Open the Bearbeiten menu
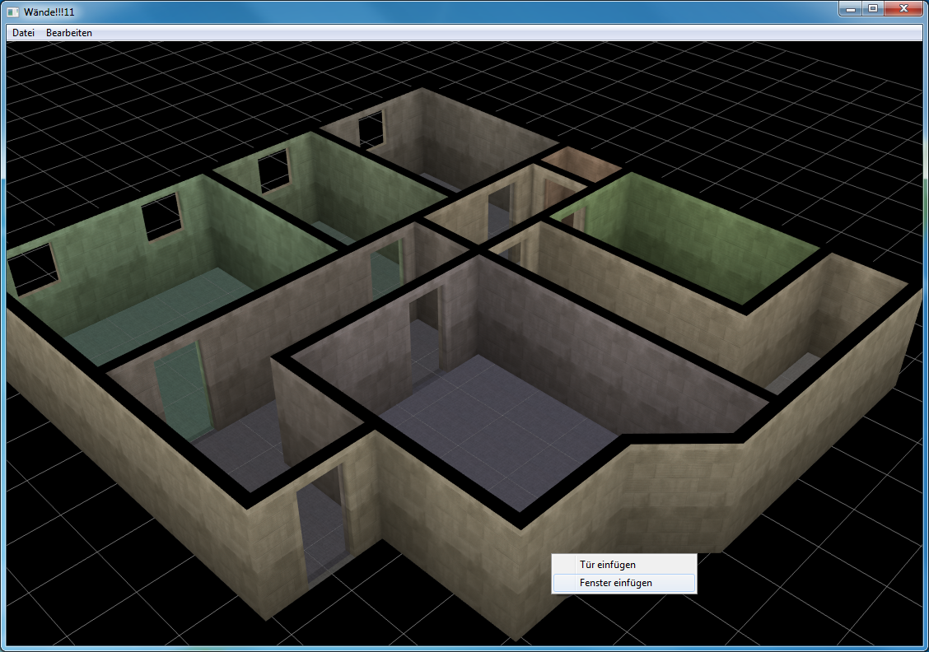The height and width of the screenshot is (652, 929). 69,33
